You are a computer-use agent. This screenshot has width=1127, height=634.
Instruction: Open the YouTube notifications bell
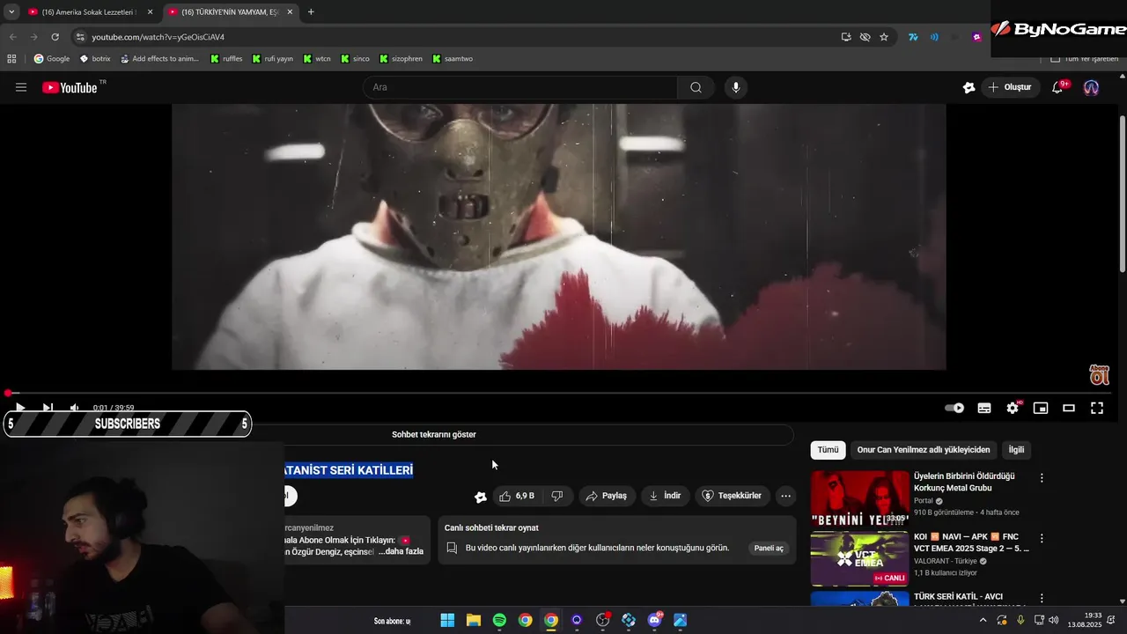coord(1058,87)
